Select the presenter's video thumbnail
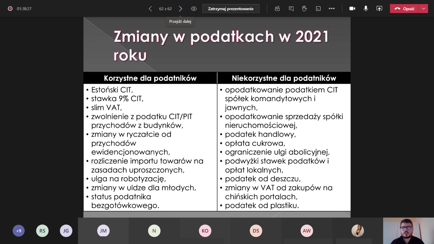434x244 pixels. [x=408, y=231]
